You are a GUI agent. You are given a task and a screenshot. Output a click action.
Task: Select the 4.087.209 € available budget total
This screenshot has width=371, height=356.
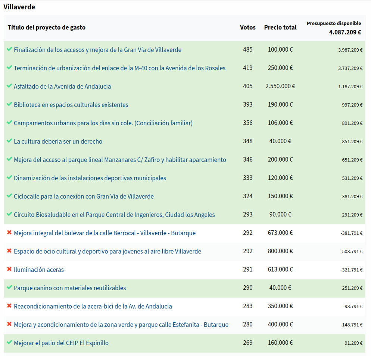(x=345, y=32)
